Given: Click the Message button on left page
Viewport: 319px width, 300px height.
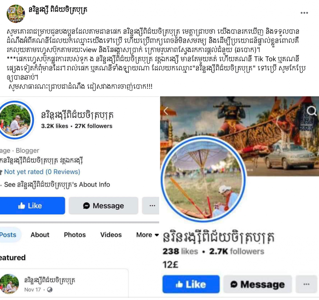Looking at the screenshot, I should click(x=103, y=206).
